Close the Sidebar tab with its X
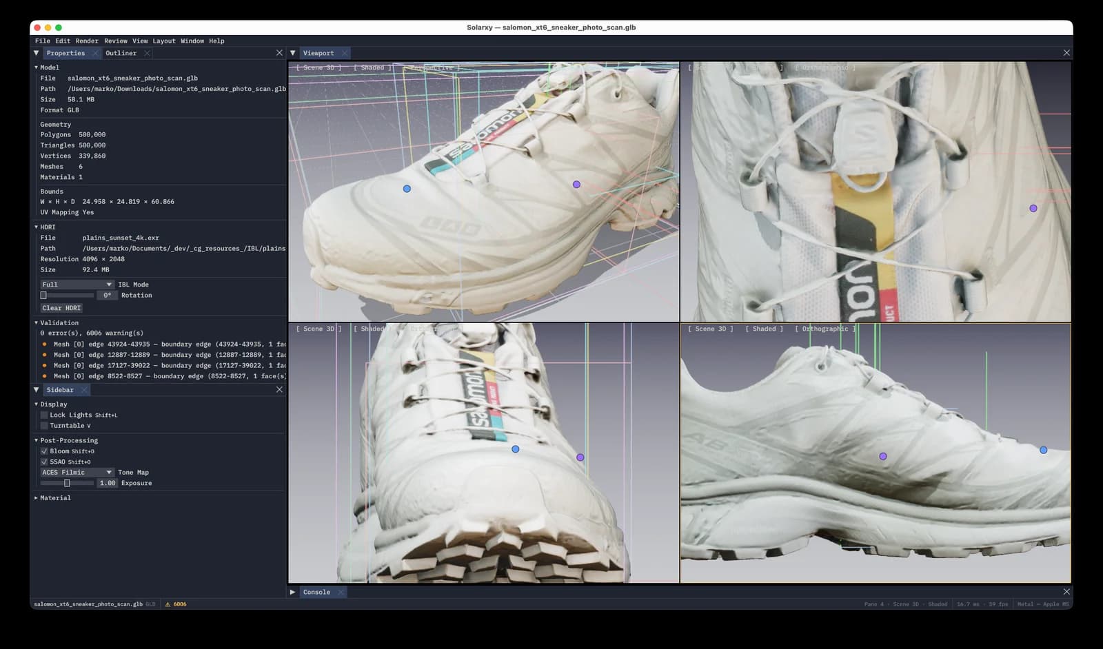 [x=84, y=390]
